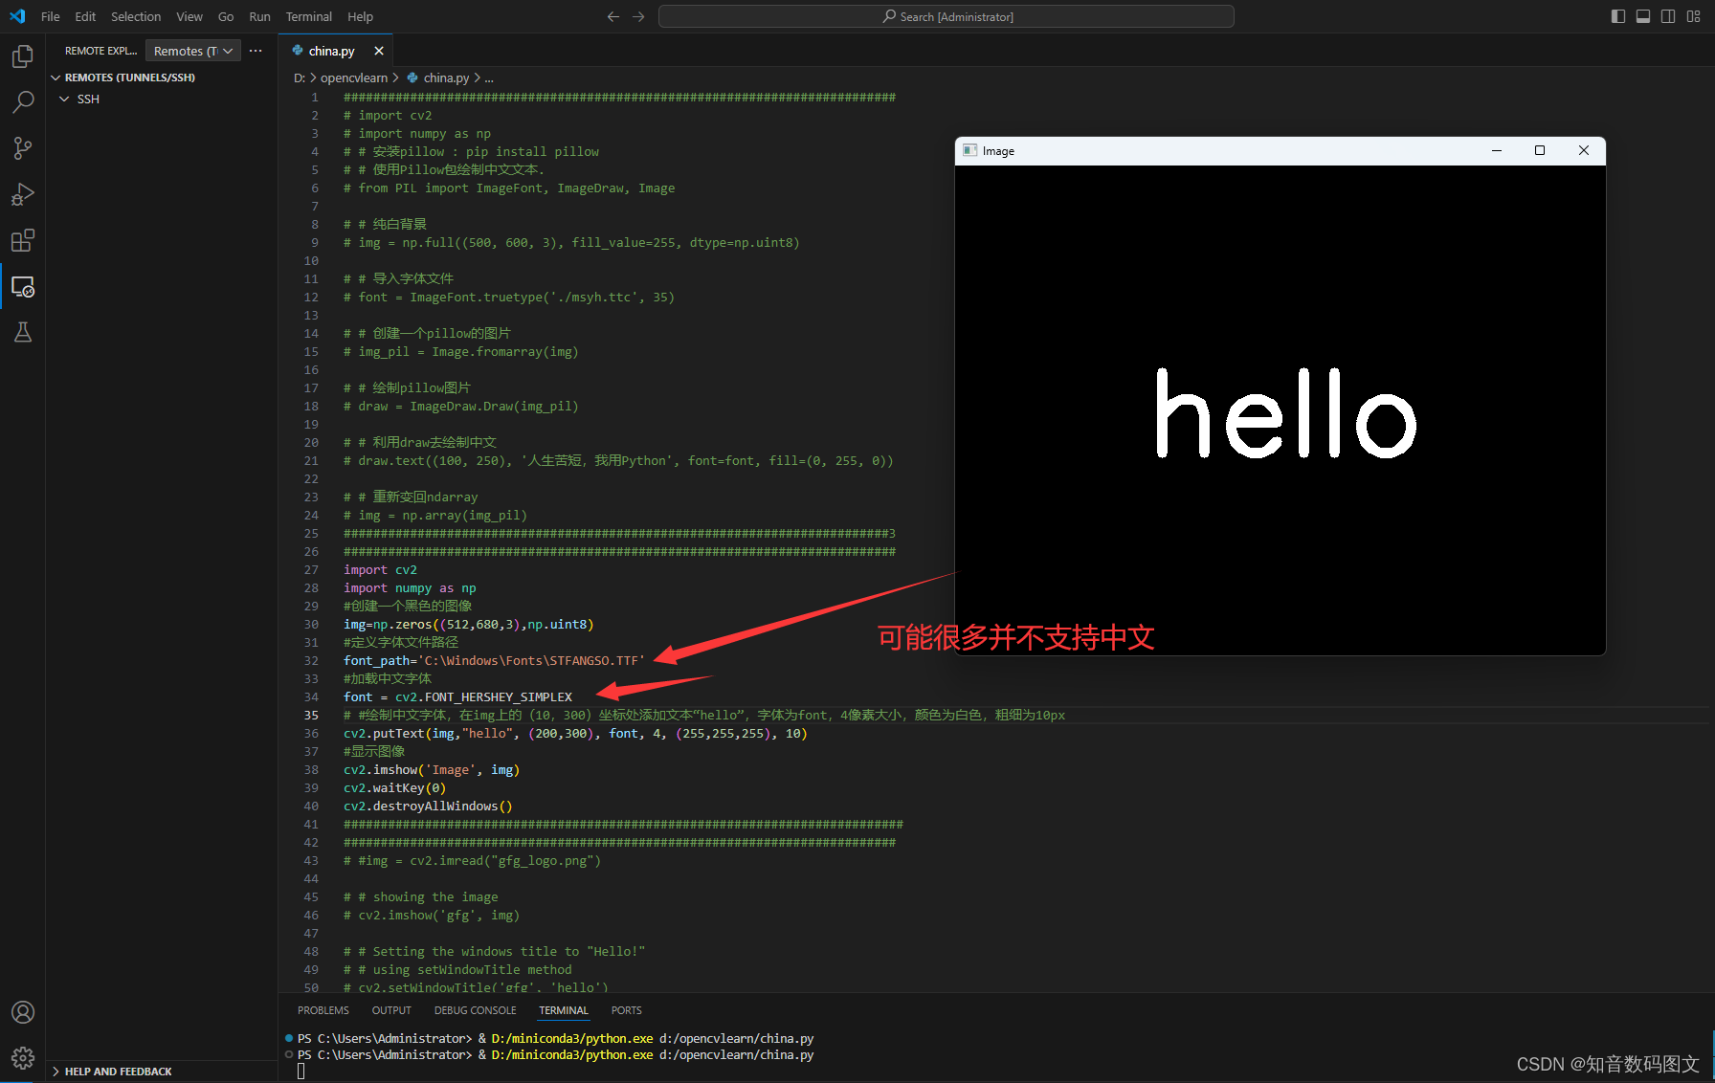Open the Search view

[22, 101]
